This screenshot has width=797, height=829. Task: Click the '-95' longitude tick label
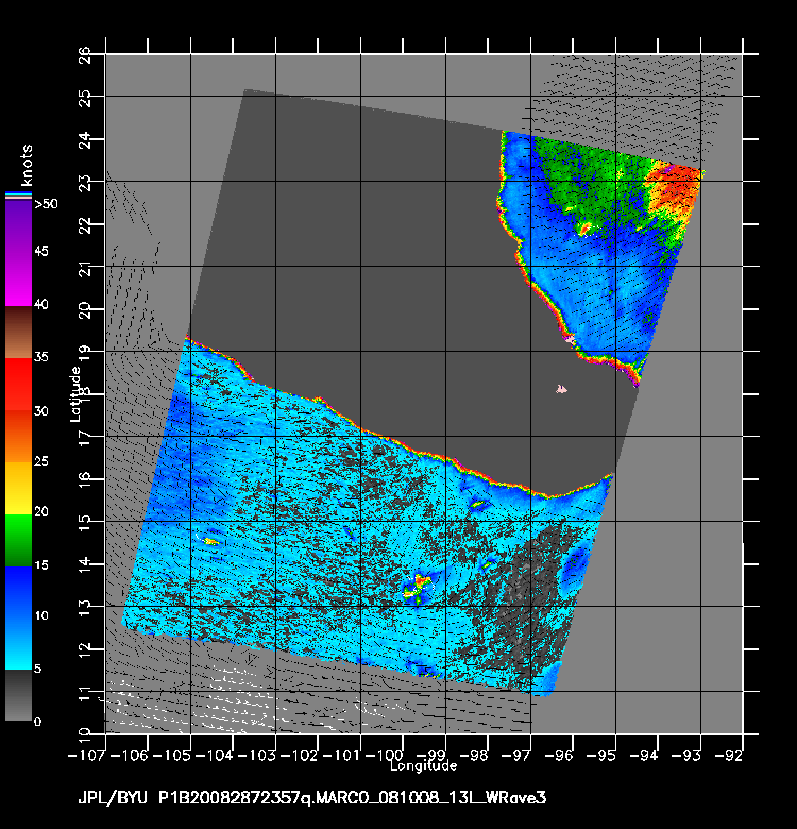click(601, 755)
